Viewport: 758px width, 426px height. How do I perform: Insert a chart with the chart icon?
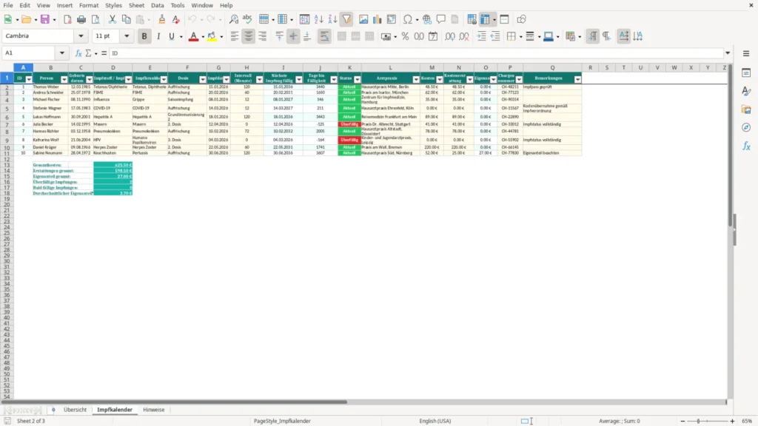(378, 19)
